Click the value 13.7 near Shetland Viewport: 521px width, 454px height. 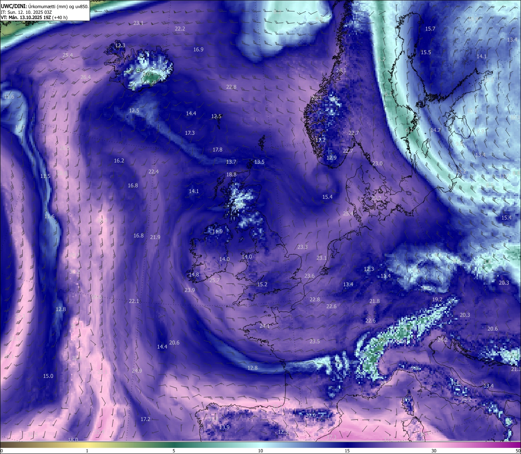point(231,162)
